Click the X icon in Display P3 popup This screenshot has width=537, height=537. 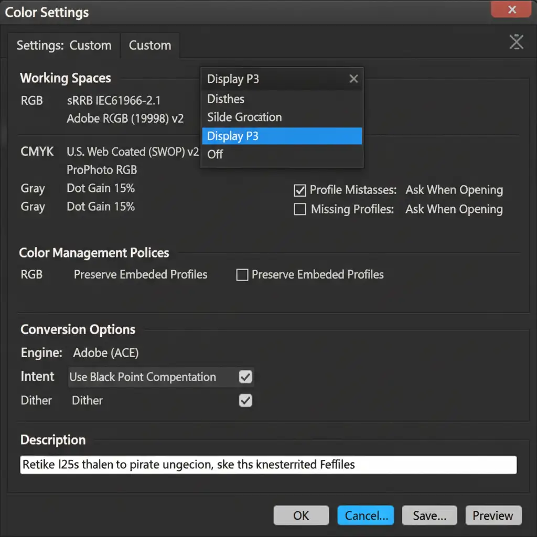(x=353, y=79)
